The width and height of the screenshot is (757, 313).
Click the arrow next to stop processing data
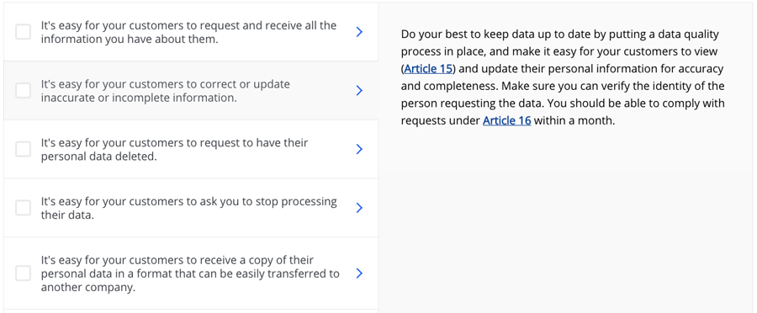358,208
